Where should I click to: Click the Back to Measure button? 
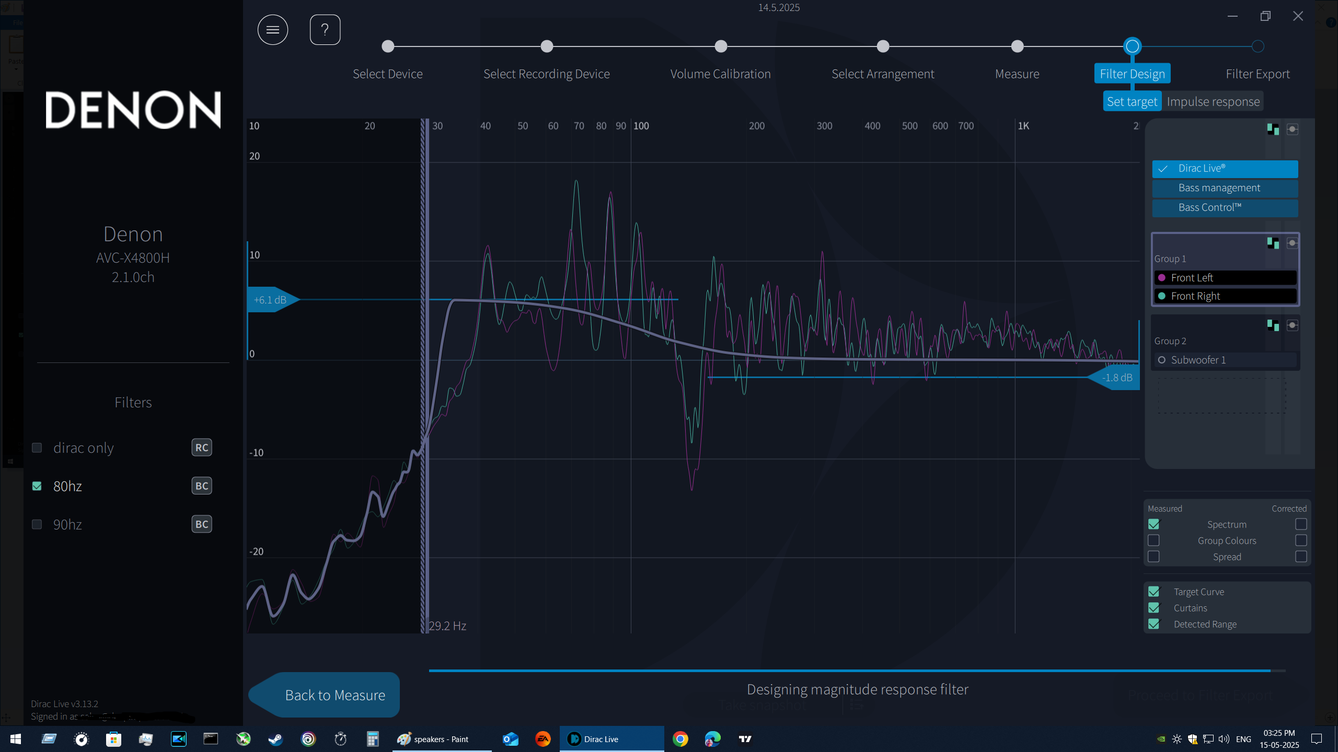click(x=325, y=695)
